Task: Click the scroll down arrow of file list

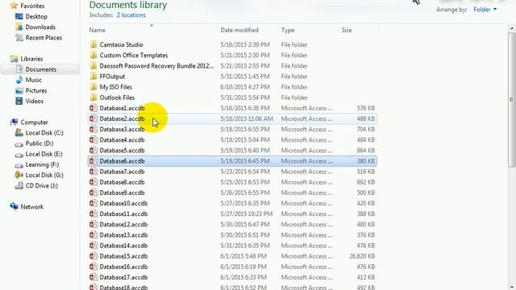Action: click(512, 287)
